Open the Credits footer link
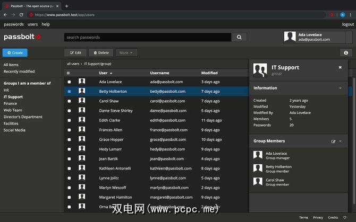 [x=333, y=217]
